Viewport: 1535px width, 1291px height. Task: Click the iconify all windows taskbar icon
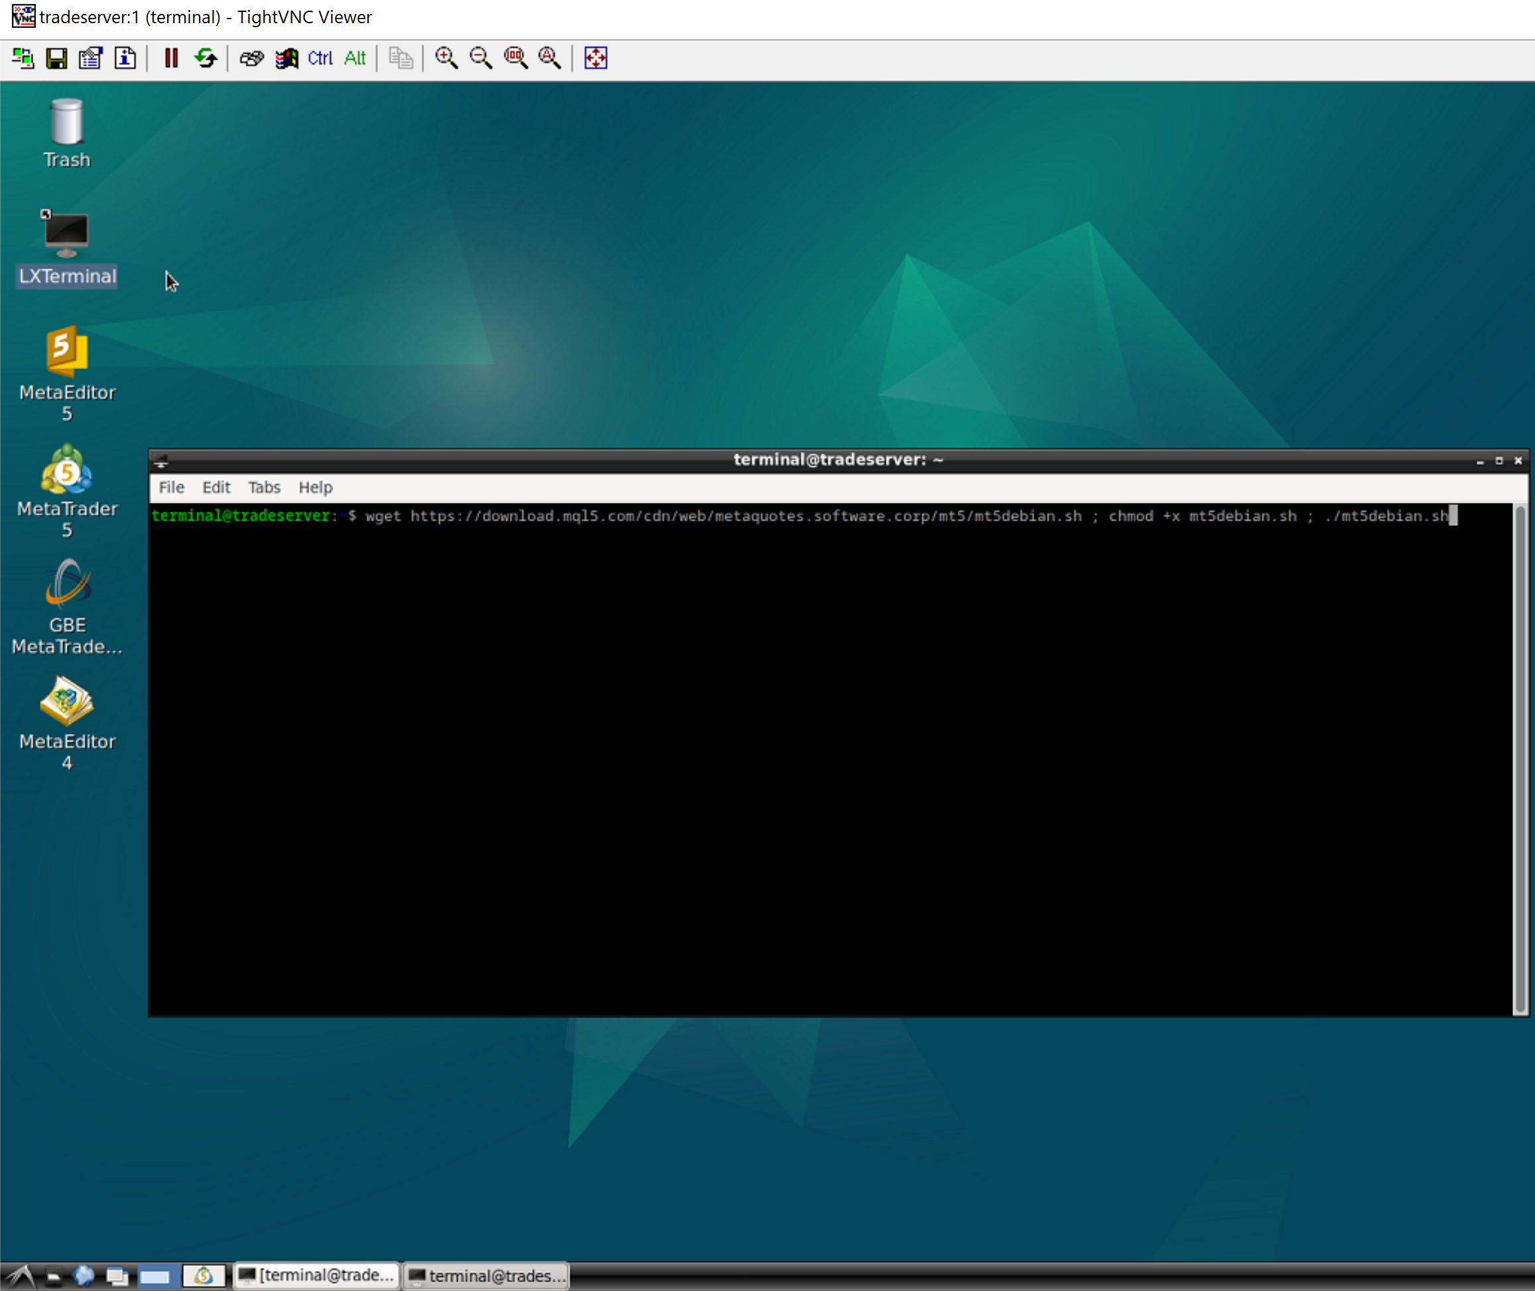pyautogui.click(x=117, y=1276)
